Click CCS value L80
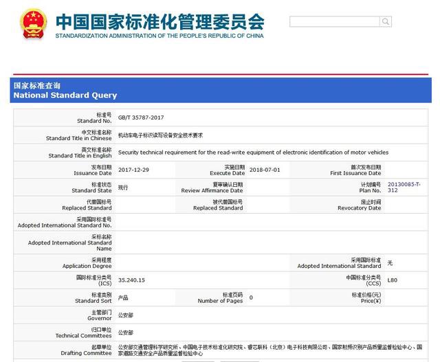 [392, 280]
